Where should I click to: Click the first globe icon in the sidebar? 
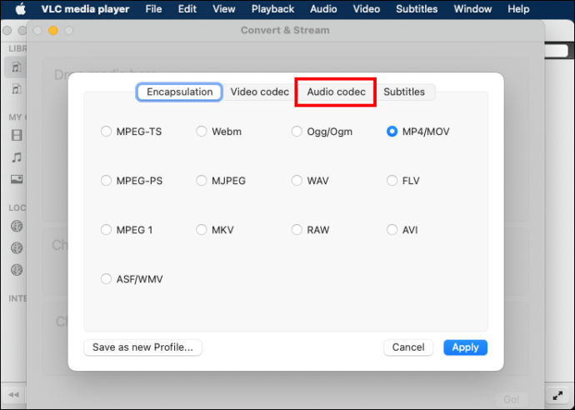click(x=17, y=226)
